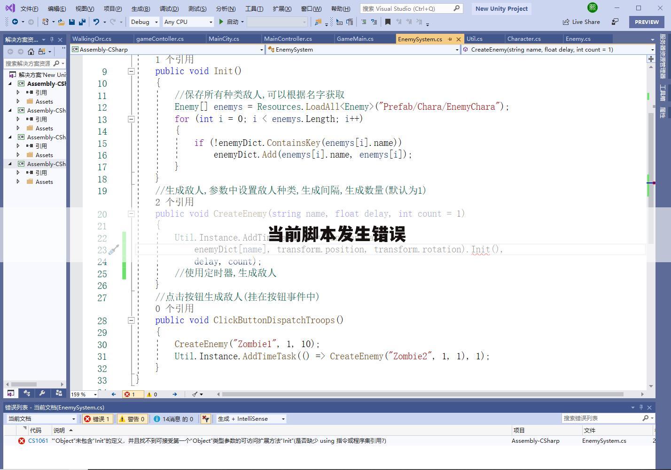Click the Save All icon
This screenshot has height=470, width=671.
point(82,22)
